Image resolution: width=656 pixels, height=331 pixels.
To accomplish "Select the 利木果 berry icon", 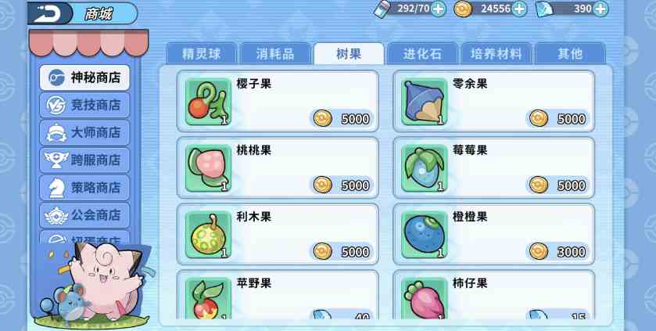I will 208,235.
